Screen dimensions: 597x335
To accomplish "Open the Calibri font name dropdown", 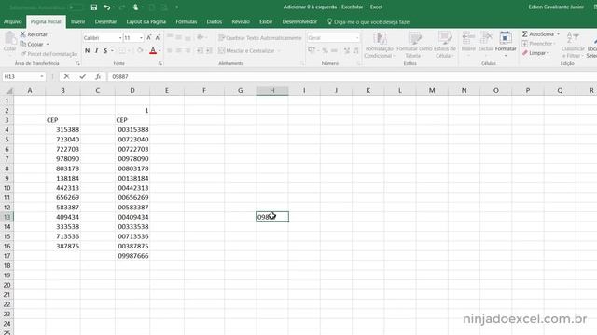I will coord(120,38).
